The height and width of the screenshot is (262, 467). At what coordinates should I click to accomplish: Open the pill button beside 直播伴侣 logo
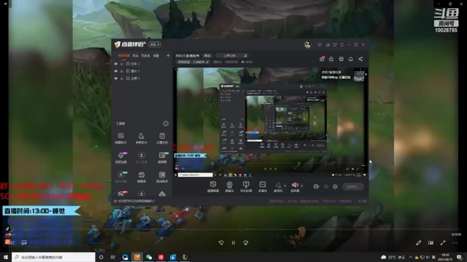155,45
